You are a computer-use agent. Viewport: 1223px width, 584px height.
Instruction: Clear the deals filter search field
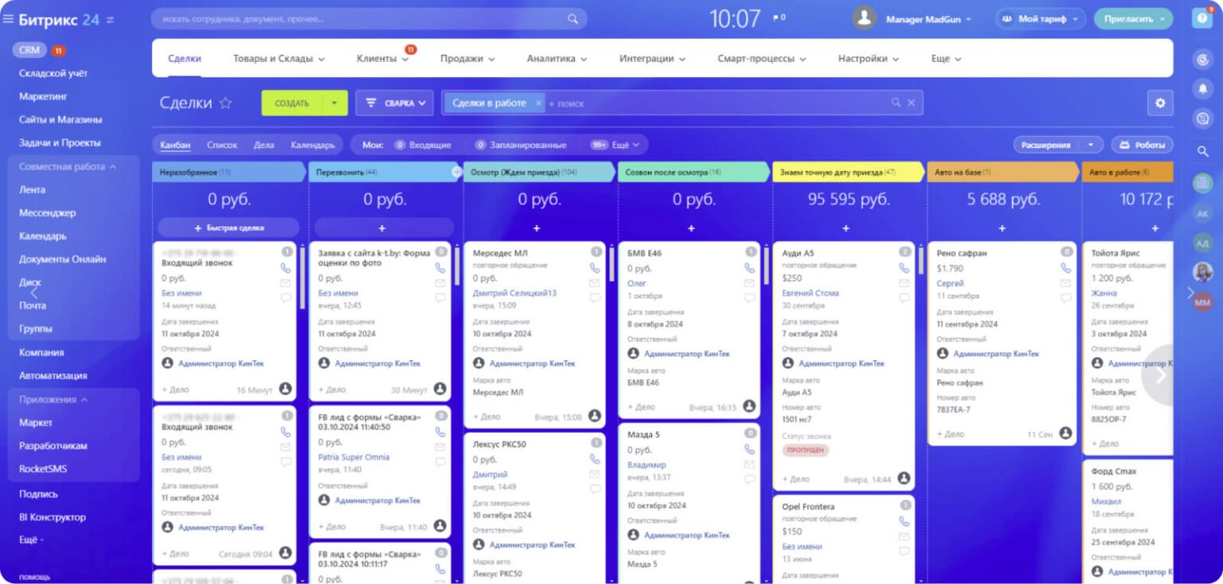tap(912, 103)
